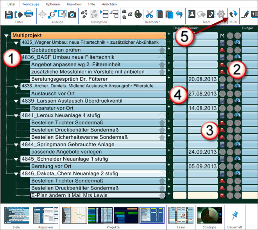Open the Optionen ribbon tab
The image size is (258, 230).
click(x=53, y=4)
